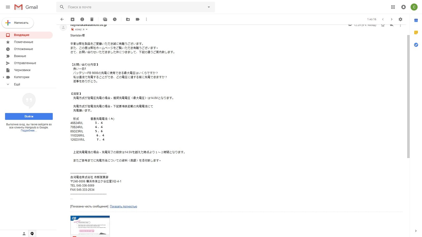Click the '125D31R/L' table row

point(87,140)
